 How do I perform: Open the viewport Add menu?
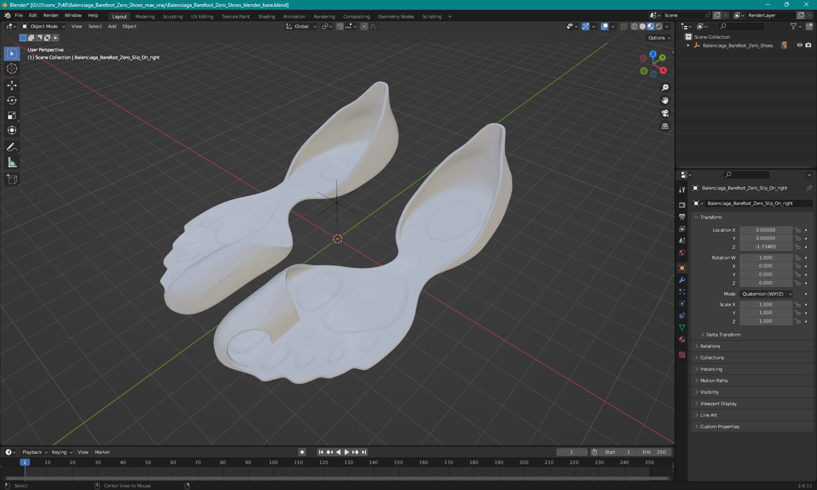coord(112,26)
